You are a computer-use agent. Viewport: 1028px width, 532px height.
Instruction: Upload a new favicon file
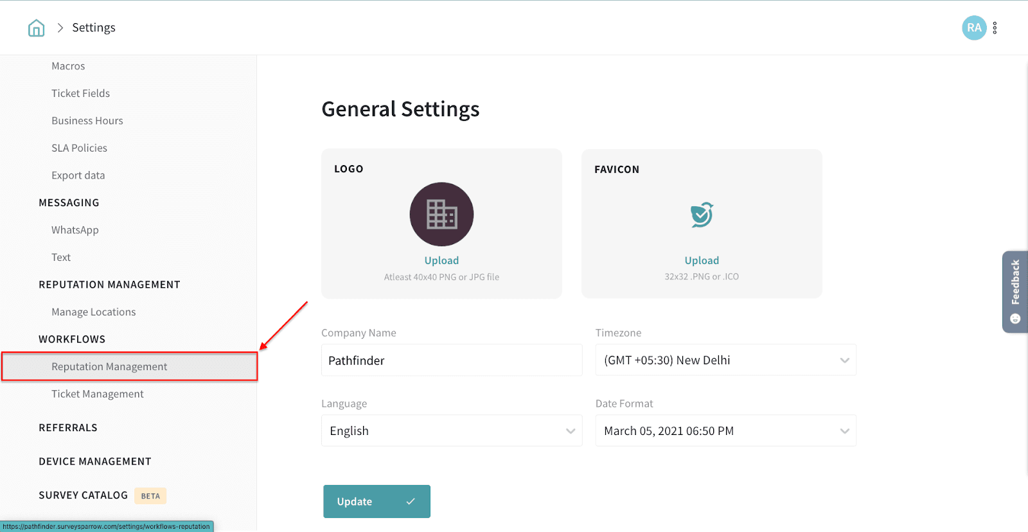point(702,260)
